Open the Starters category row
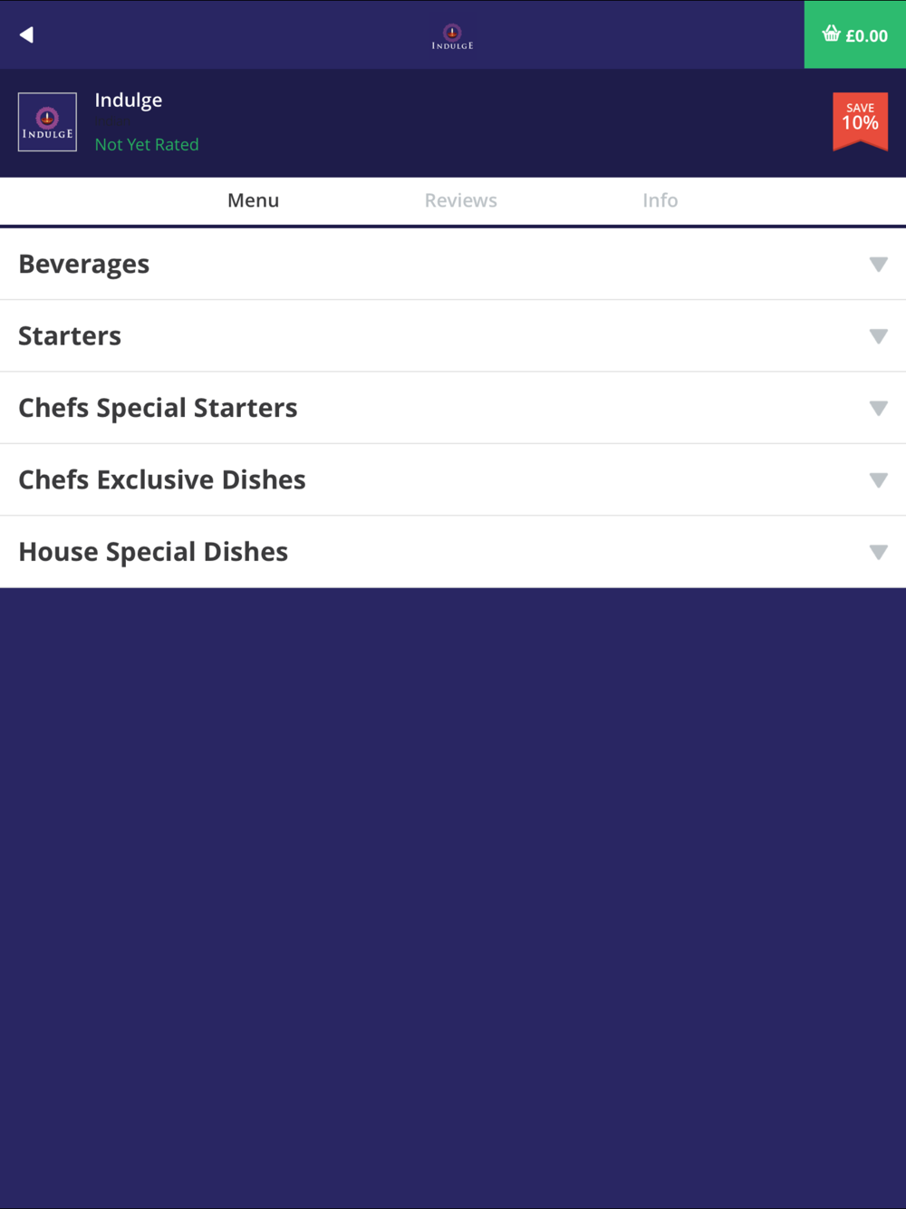906x1209 pixels. click(453, 336)
